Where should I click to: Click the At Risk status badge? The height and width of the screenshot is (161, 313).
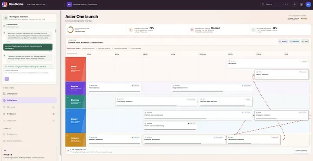pos(304,19)
